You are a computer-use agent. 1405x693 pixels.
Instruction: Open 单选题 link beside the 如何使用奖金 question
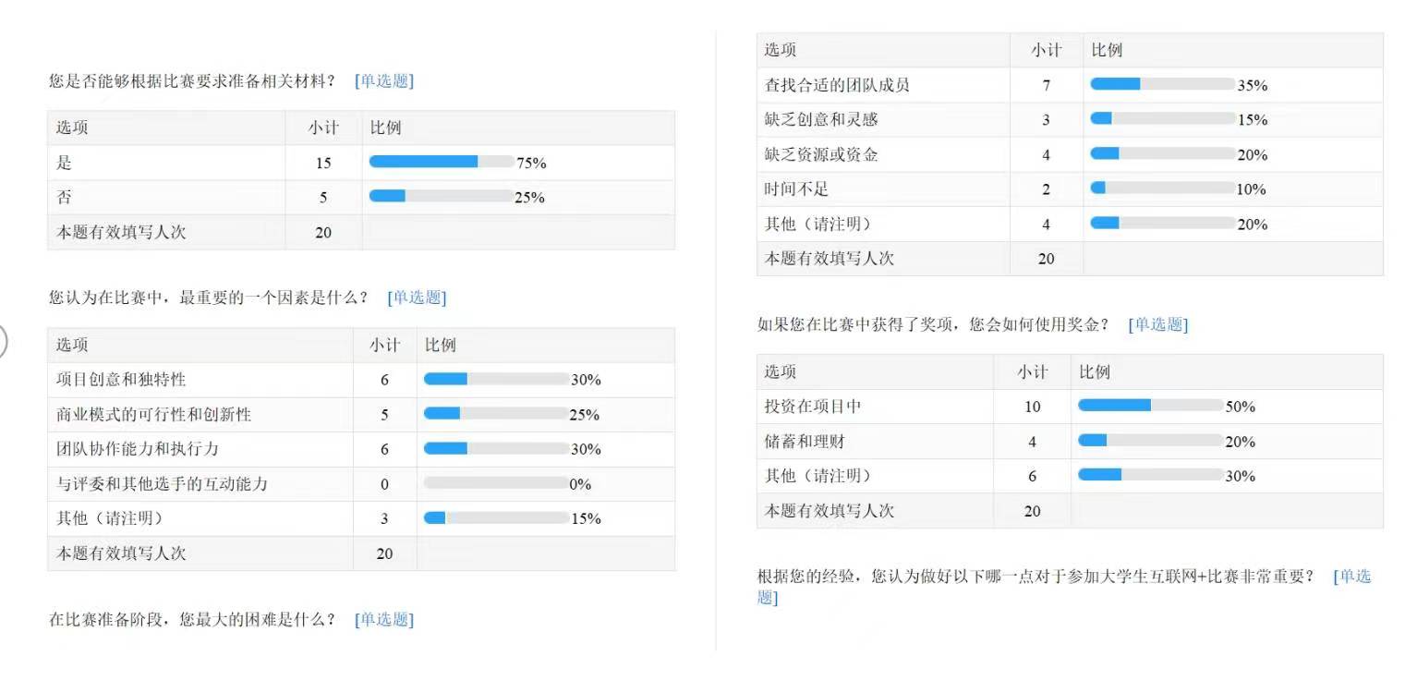click(x=1157, y=324)
